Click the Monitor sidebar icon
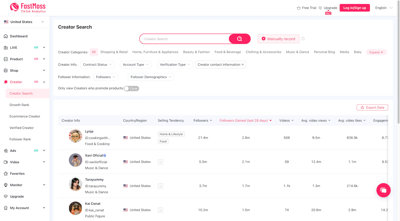Image resolution: width=400 pixels, height=221 pixels. point(6,185)
